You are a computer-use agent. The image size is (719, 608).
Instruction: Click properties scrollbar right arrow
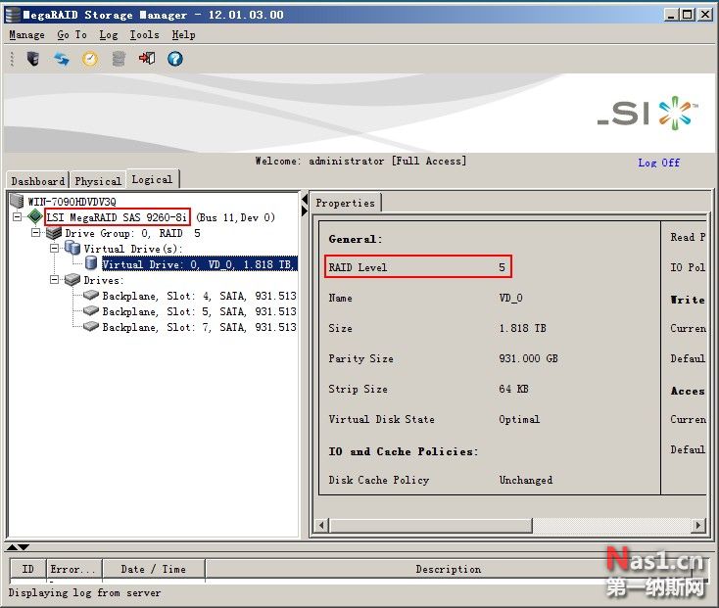[x=697, y=525]
